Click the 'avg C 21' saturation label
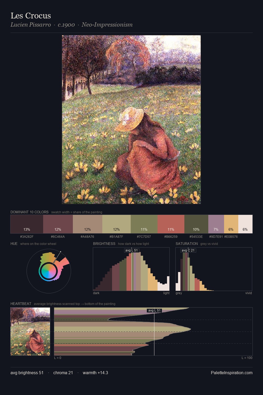Screen dimensions: 263x395 [x=188, y=250]
